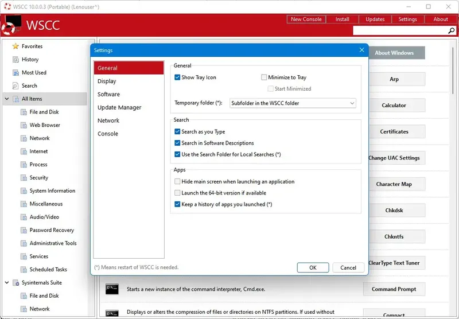Click into the top search input field
Viewport: 459px width, 319px height.
(400, 30)
